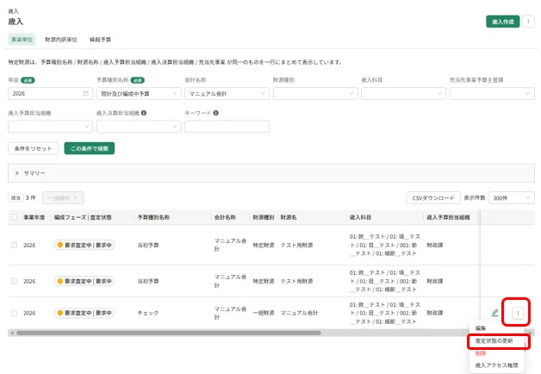
Task: Click the 編成フェーズ | 査定状態 column header
Action: (x=83, y=217)
